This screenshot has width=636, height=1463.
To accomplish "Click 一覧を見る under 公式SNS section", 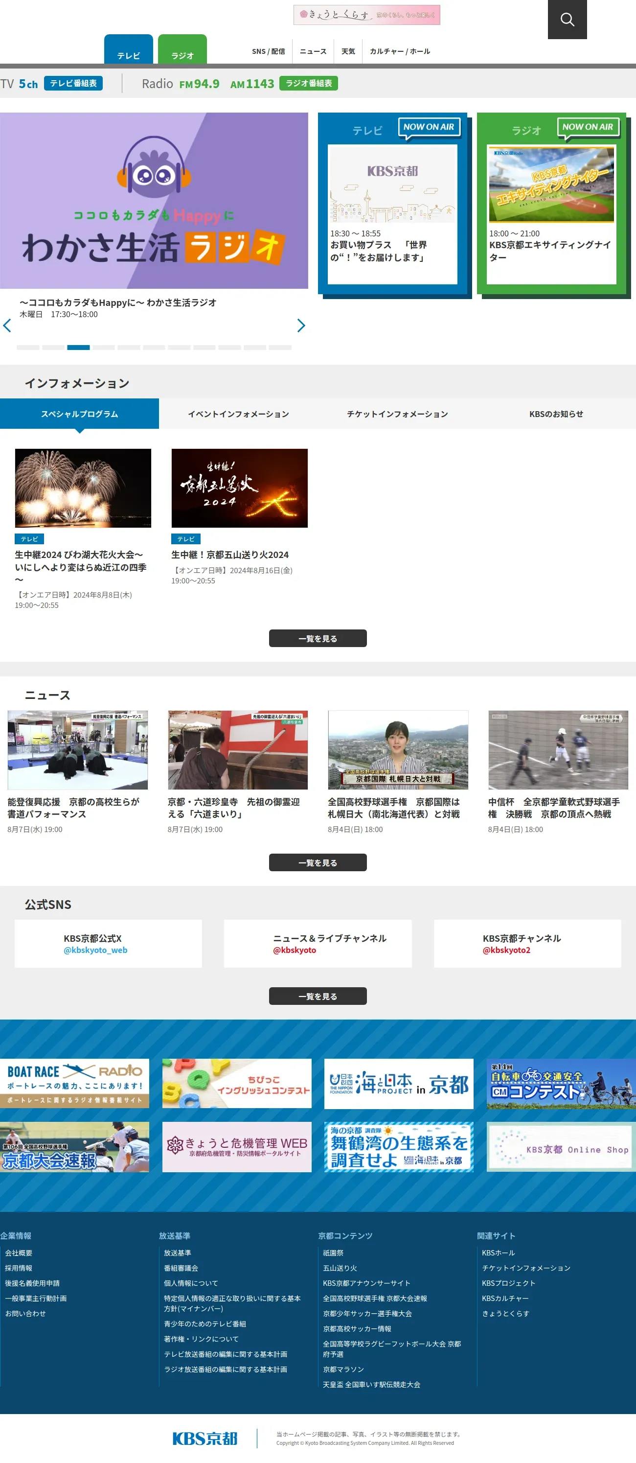I will 318,996.
